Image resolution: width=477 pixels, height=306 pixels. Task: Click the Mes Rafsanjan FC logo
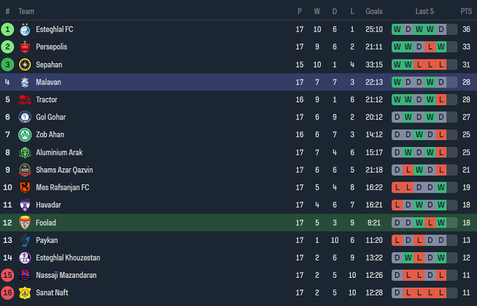24,187
